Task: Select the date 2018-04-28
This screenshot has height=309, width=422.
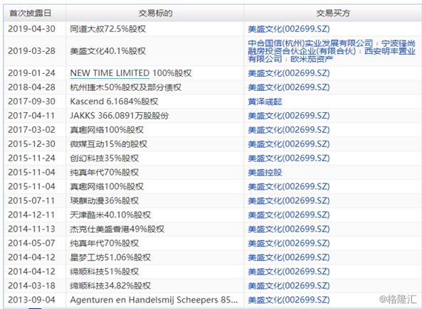Action: tap(31, 87)
